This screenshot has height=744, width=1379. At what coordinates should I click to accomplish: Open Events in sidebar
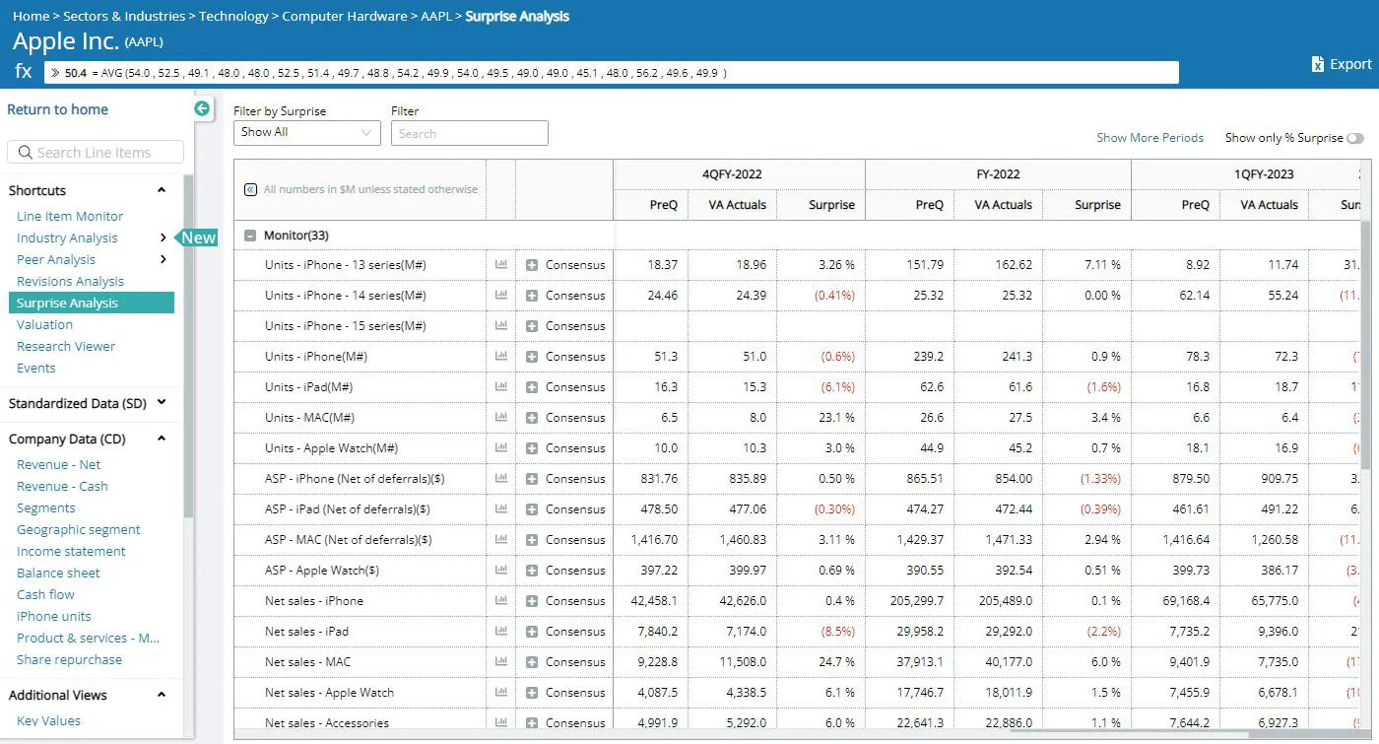point(35,368)
